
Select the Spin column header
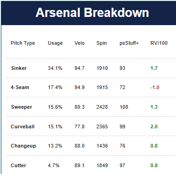[x=102, y=43]
